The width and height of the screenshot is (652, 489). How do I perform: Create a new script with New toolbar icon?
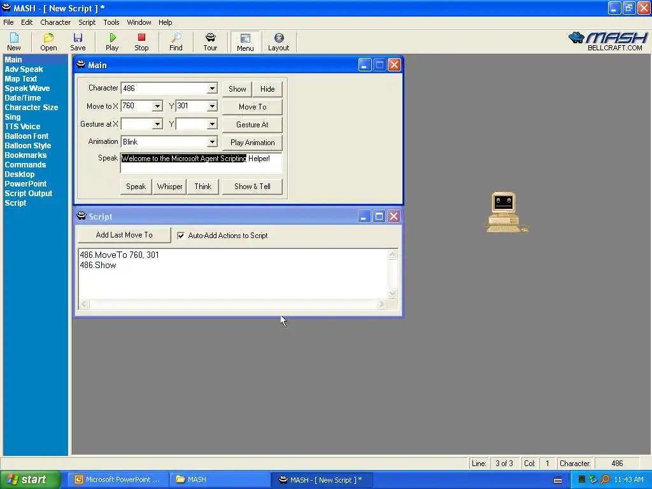pyautogui.click(x=14, y=42)
